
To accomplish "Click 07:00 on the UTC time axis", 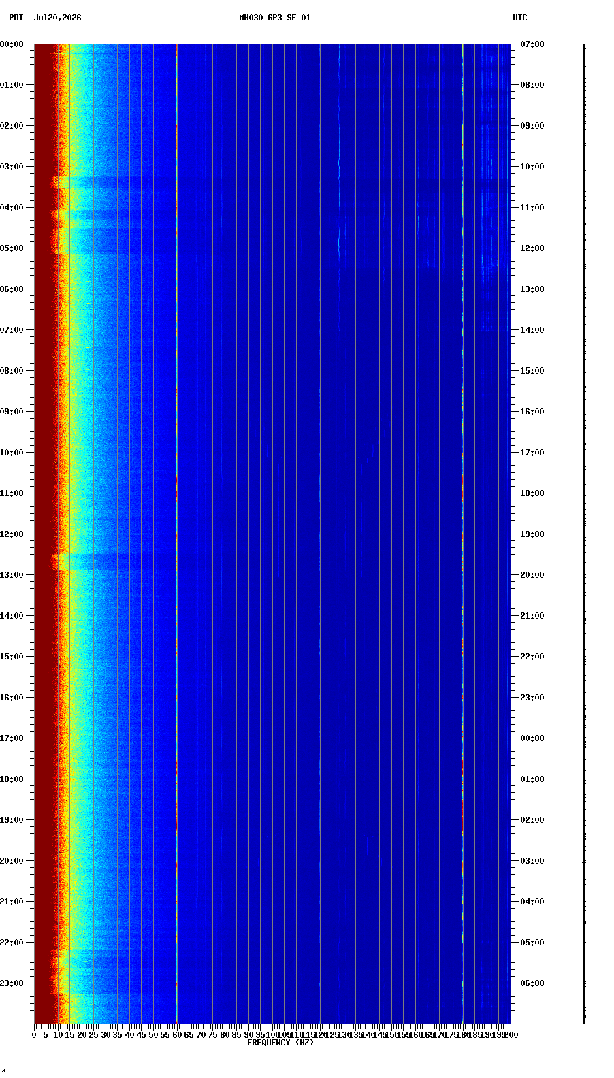I will click(x=532, y=44).
